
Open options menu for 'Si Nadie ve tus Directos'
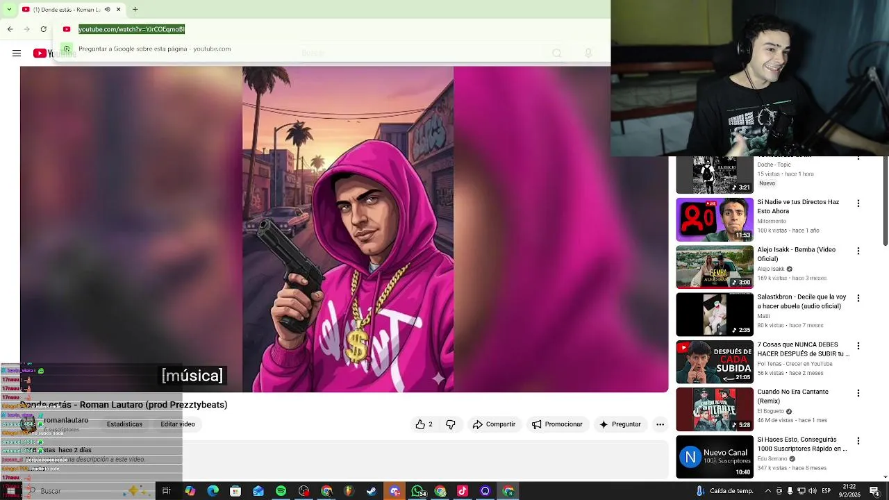coord(858,203)
